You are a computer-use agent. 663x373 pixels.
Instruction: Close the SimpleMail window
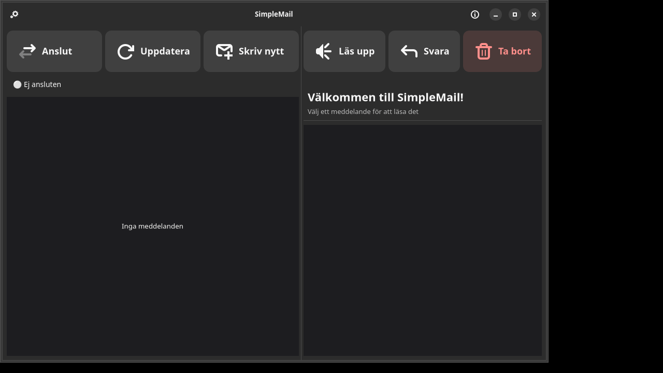534,15
